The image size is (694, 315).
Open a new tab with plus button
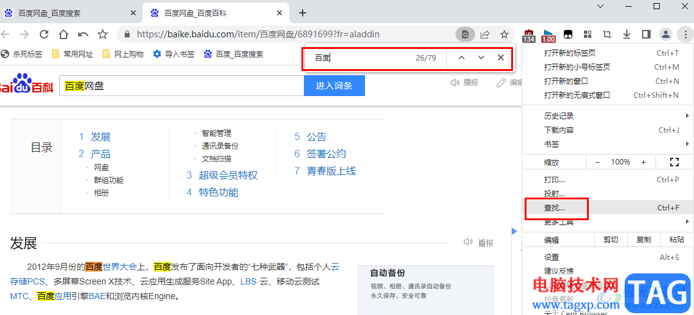coord(303,13)
